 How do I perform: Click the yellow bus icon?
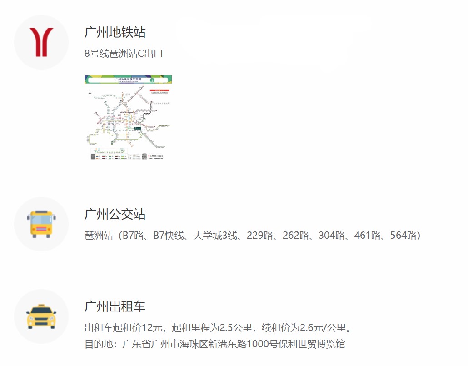tap(41, 224)
